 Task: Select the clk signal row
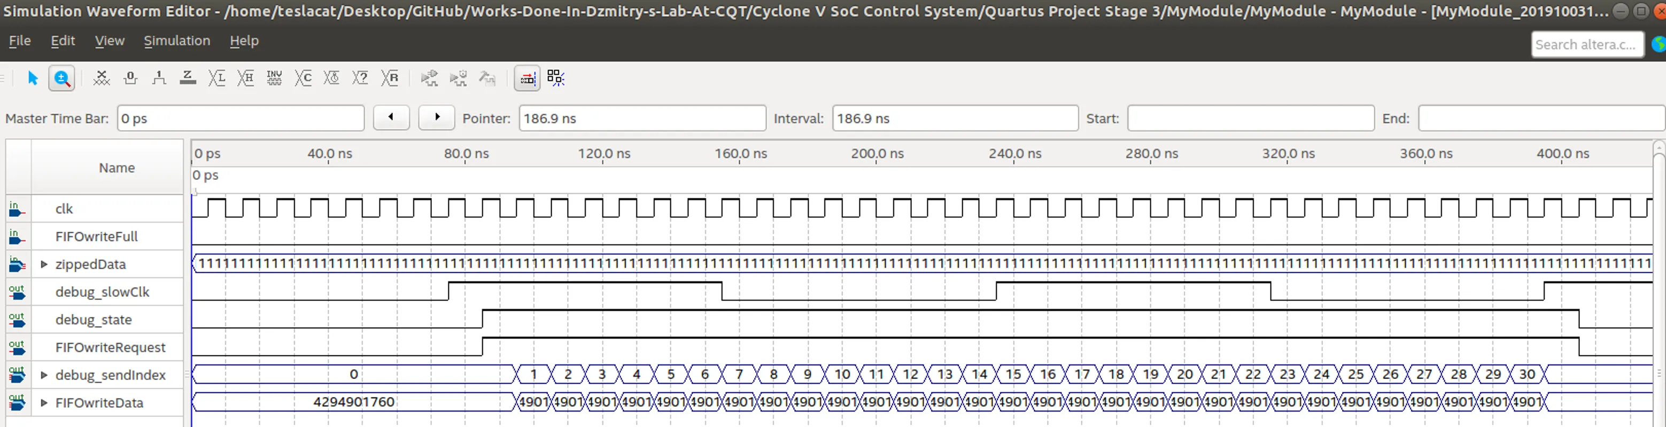coord(95,209)
